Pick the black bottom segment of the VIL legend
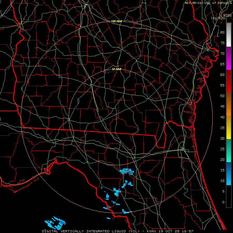This screenshot has height=233, width=233. point(229,196)
